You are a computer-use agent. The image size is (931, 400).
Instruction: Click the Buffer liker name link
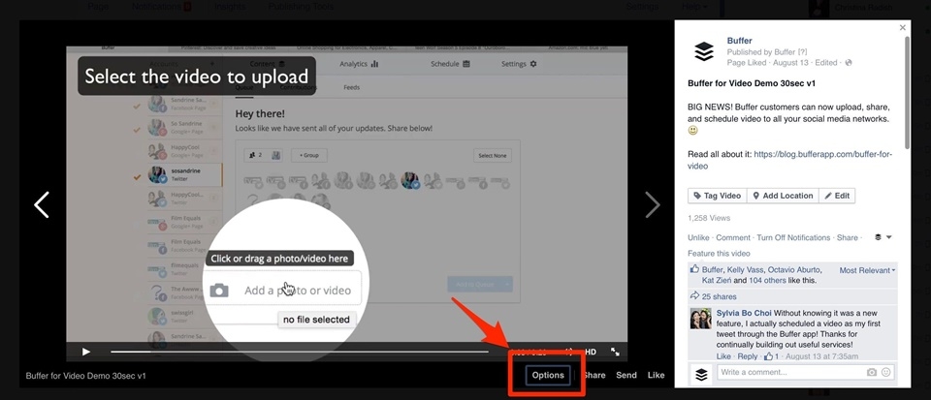pos(713,269)
